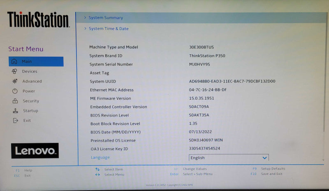Choose the Exit menu entry
Viewport: 329px width, 191px height.
[27, 120]
